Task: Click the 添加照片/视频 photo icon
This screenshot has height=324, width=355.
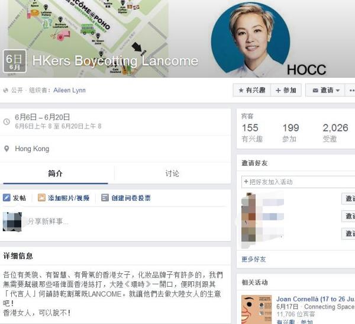Action: (x=41, y=198)
